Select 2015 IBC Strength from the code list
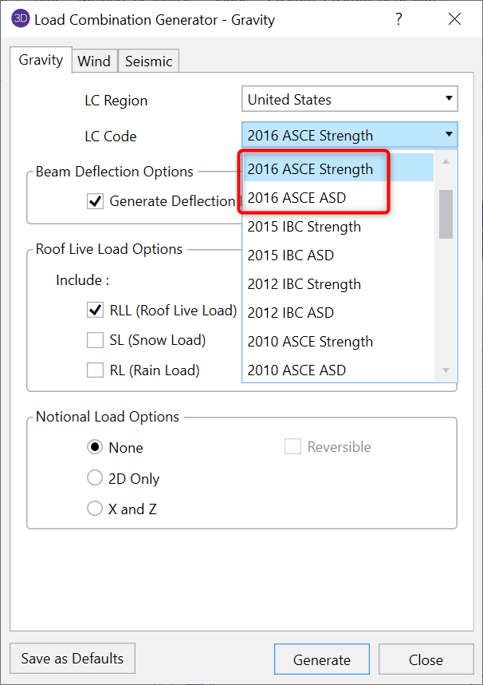This screenshot has width=483, height=685. click(x=304, y=227)
